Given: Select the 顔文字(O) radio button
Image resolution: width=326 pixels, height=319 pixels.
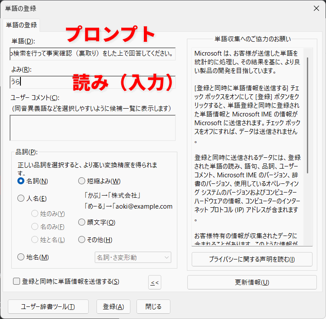Looking at the screenshot, I should (82, 223).
